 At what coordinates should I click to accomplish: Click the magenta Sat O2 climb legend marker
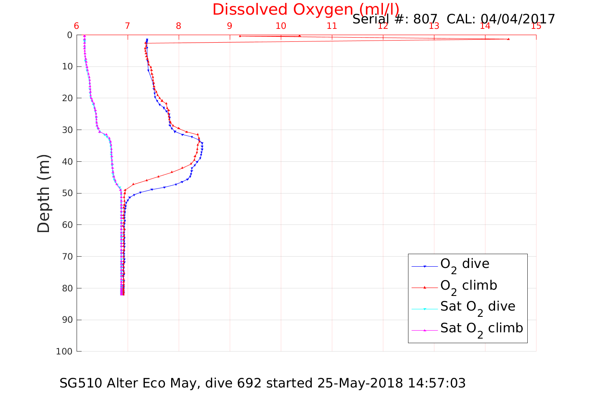424,330
